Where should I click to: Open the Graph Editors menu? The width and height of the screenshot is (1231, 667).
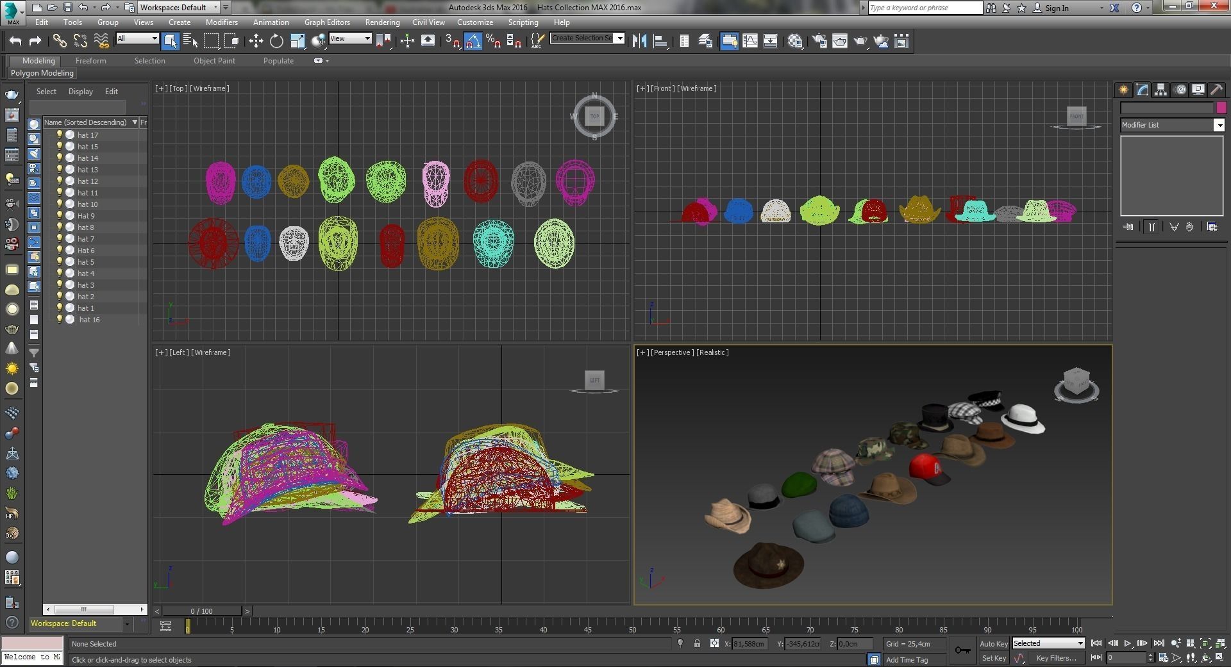(327, 22)
